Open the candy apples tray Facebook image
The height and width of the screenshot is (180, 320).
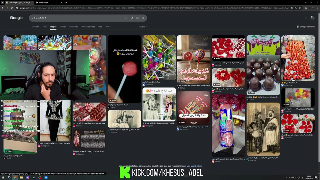point(298,58)
